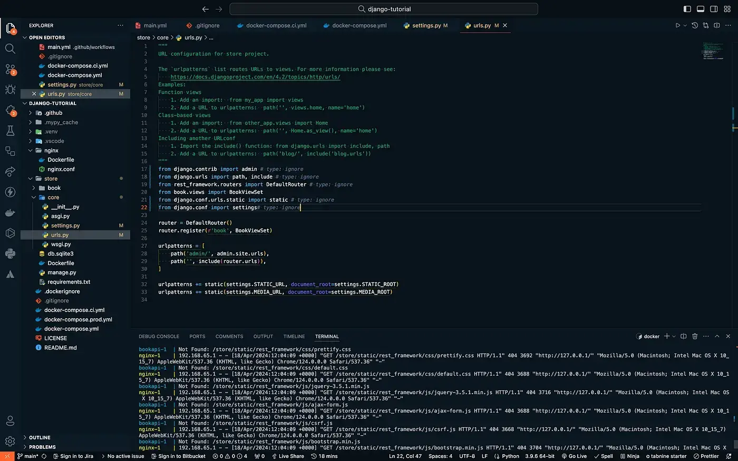Click the django-tutorial command center search box

(x=384, y=9)
